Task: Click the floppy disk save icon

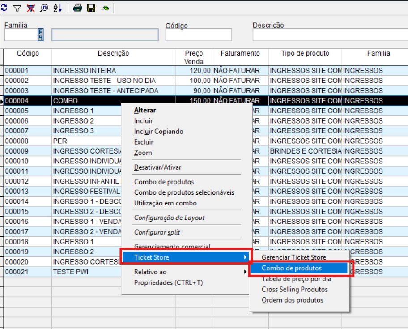Action: [x=91, y=8]
